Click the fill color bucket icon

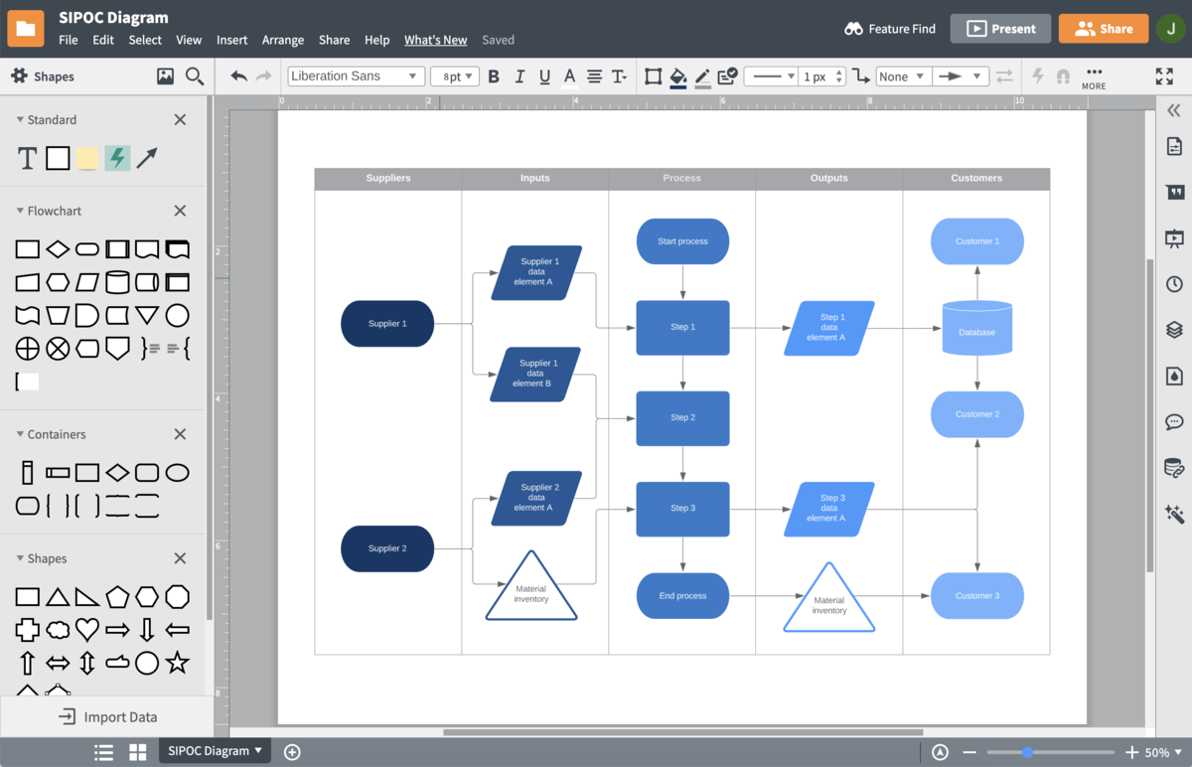tap(678, 76)
